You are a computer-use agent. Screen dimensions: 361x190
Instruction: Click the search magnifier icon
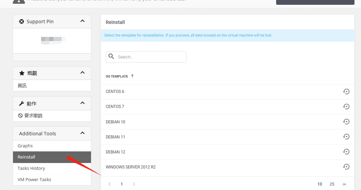[x=111, y=56]
